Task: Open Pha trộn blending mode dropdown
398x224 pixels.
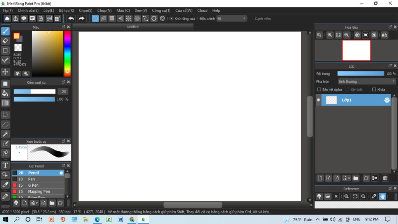Action: coord(367,82)
